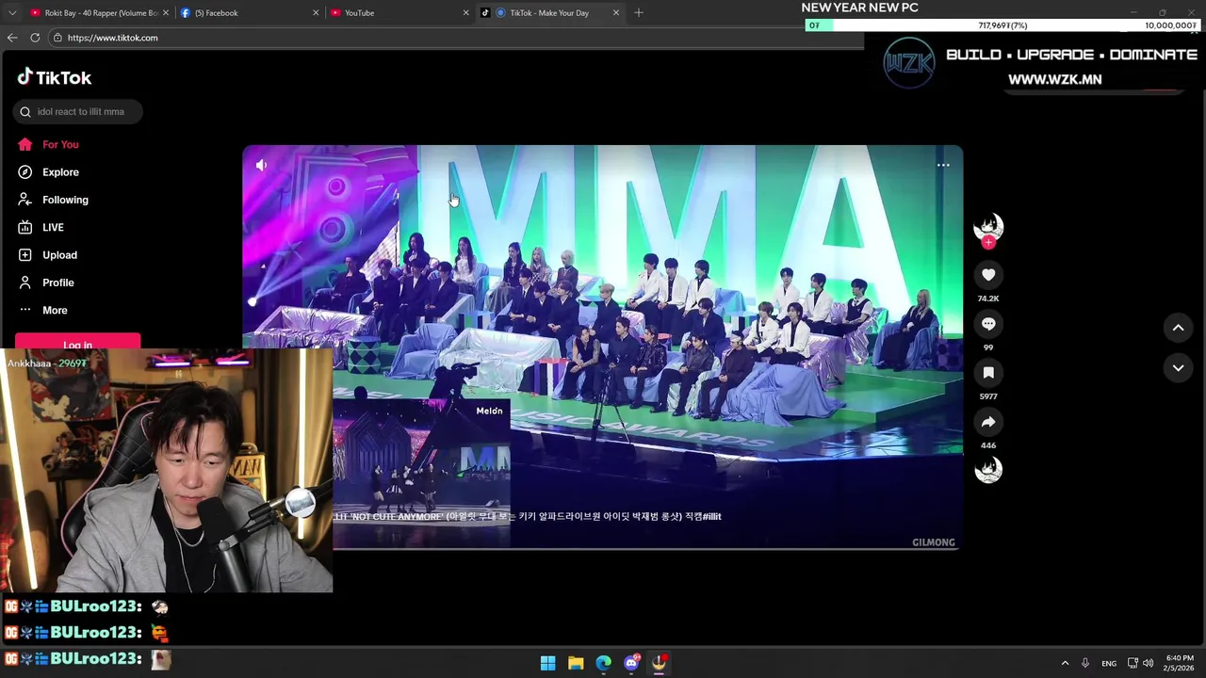
Task: Click the 74.2K likes count
Action: [x=988, y=299]
